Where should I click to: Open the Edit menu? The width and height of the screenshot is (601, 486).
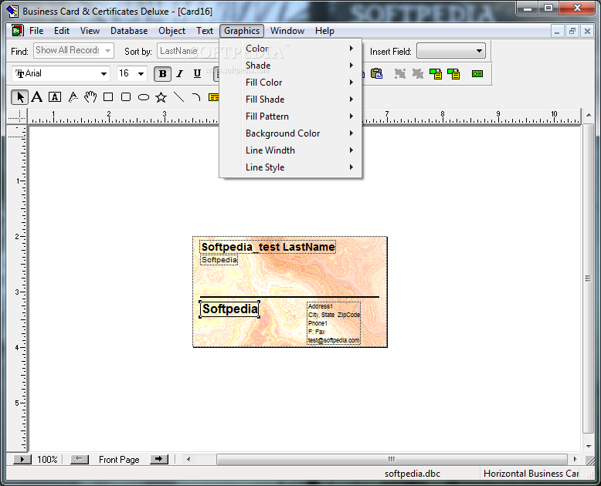click(61, 31)
